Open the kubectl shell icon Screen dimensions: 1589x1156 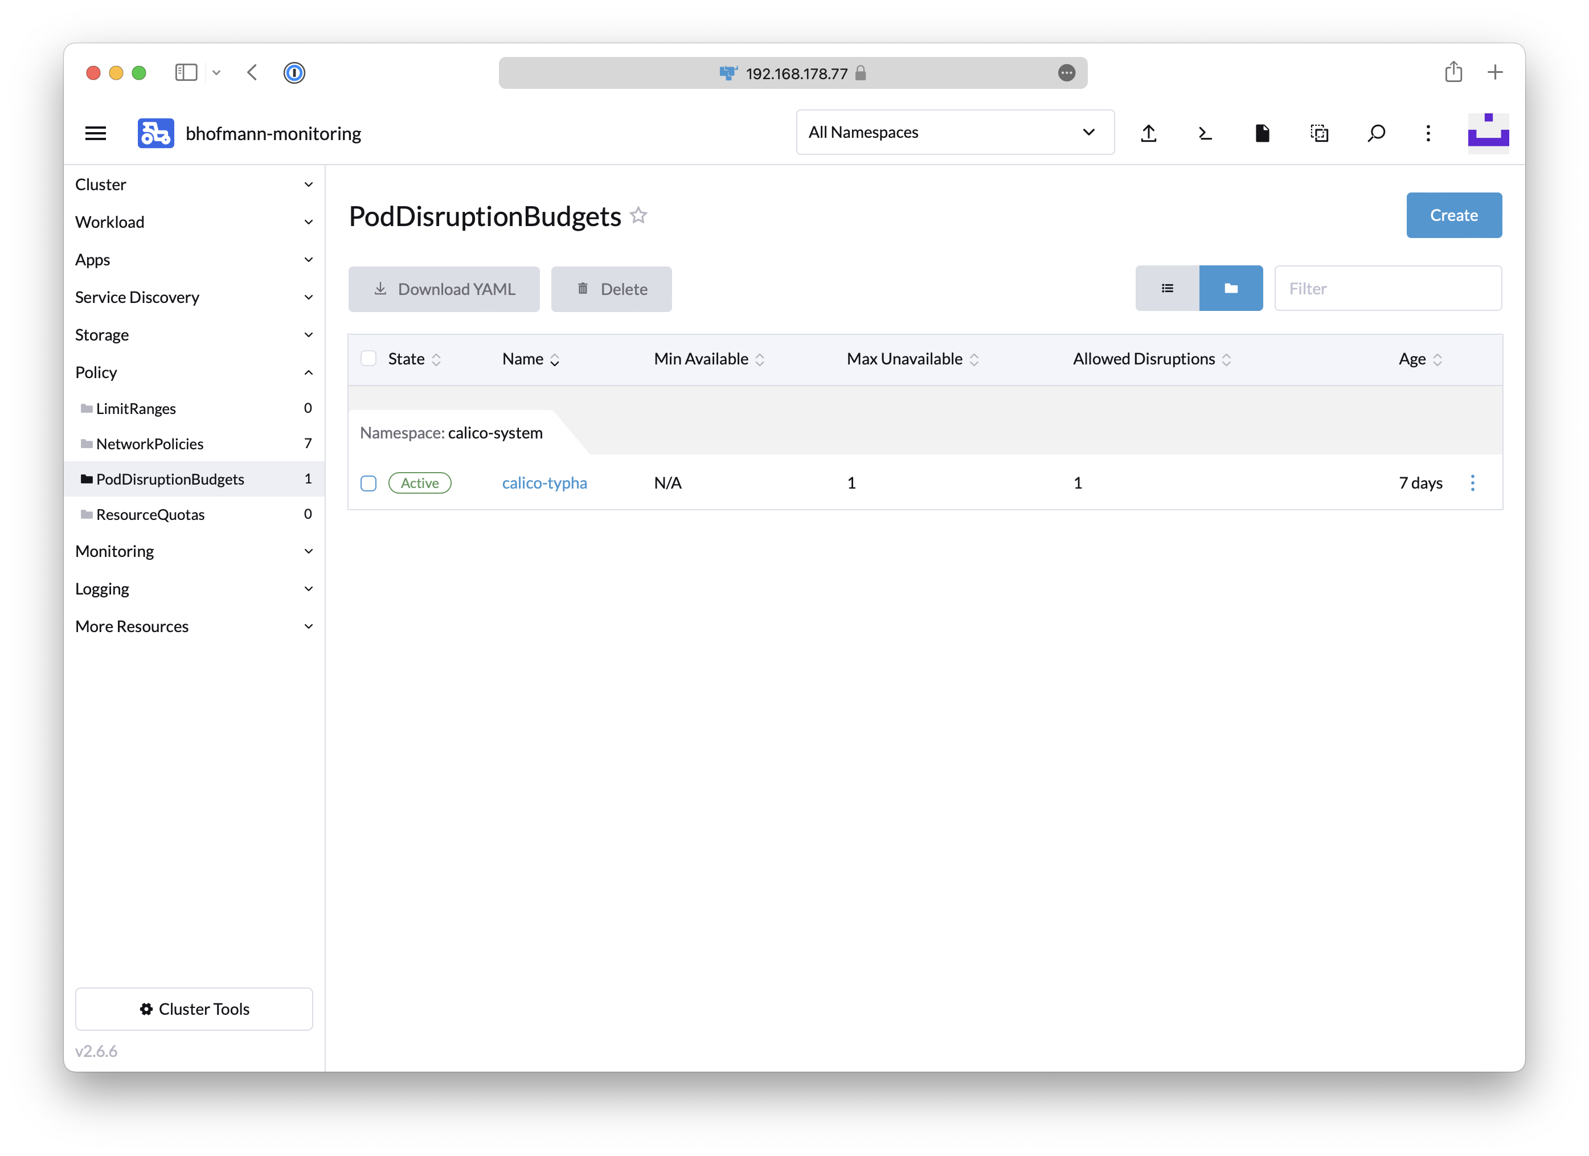(1205, 133)
